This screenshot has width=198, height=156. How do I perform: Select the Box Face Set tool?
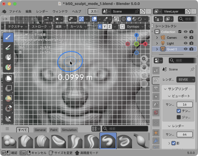point(9,98)
